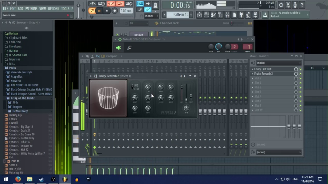The height and width of the screenshot is (184, 328).
Task: Click the plugin icon in Default channel window
Action: tap(118, 48)
